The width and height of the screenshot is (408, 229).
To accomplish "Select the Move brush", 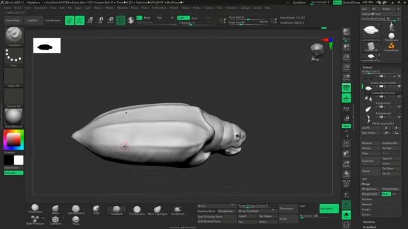I will tap(55, 209).
